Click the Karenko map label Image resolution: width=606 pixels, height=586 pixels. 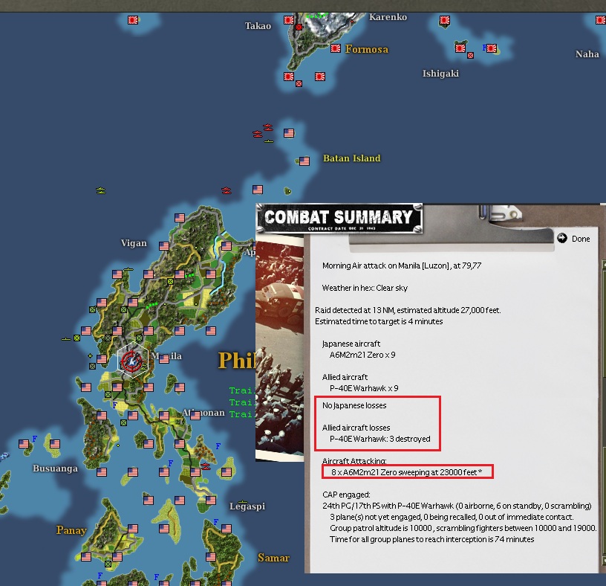click(388, 17)
